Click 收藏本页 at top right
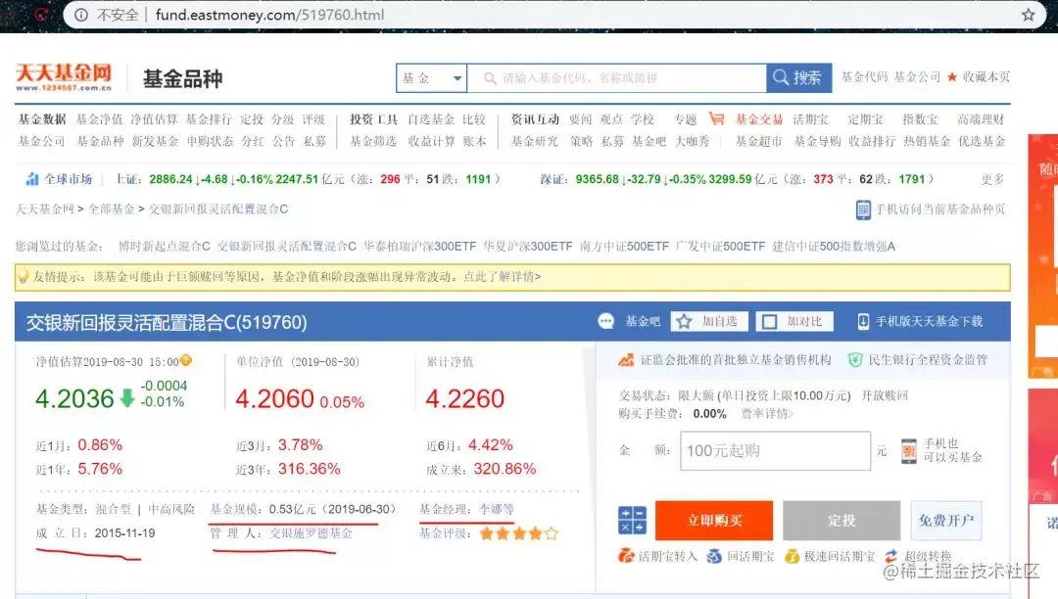The image size is (1058, 599). [x=986, y=76]
